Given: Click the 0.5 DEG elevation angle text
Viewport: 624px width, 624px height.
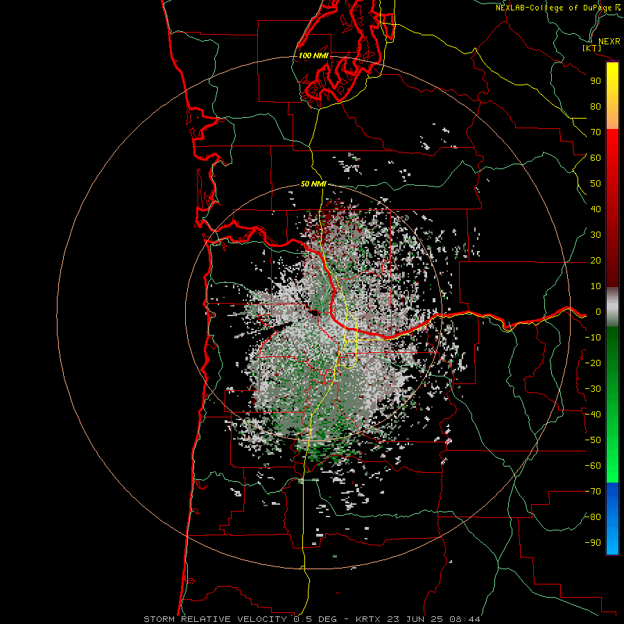Looking at the screenshot, I should 315,619.
